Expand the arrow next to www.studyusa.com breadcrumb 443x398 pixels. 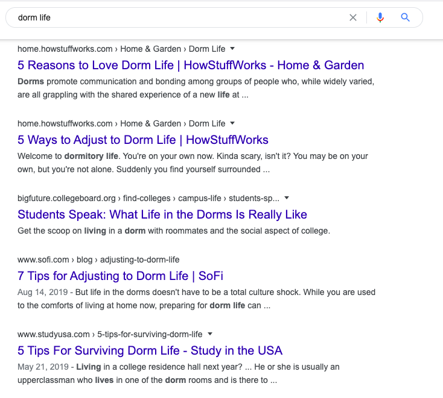coord(210,334)
